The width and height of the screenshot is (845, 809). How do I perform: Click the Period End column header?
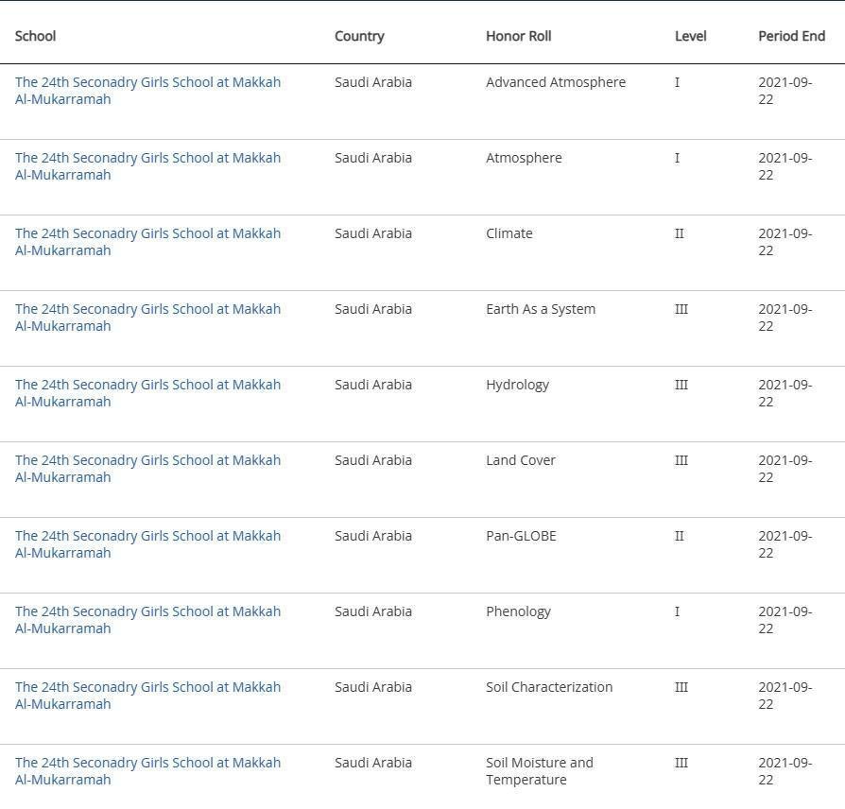click(791, 36)
